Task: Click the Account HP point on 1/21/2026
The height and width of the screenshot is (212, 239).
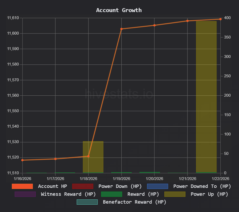Action: pyautogui.click(x=188, y=21)
